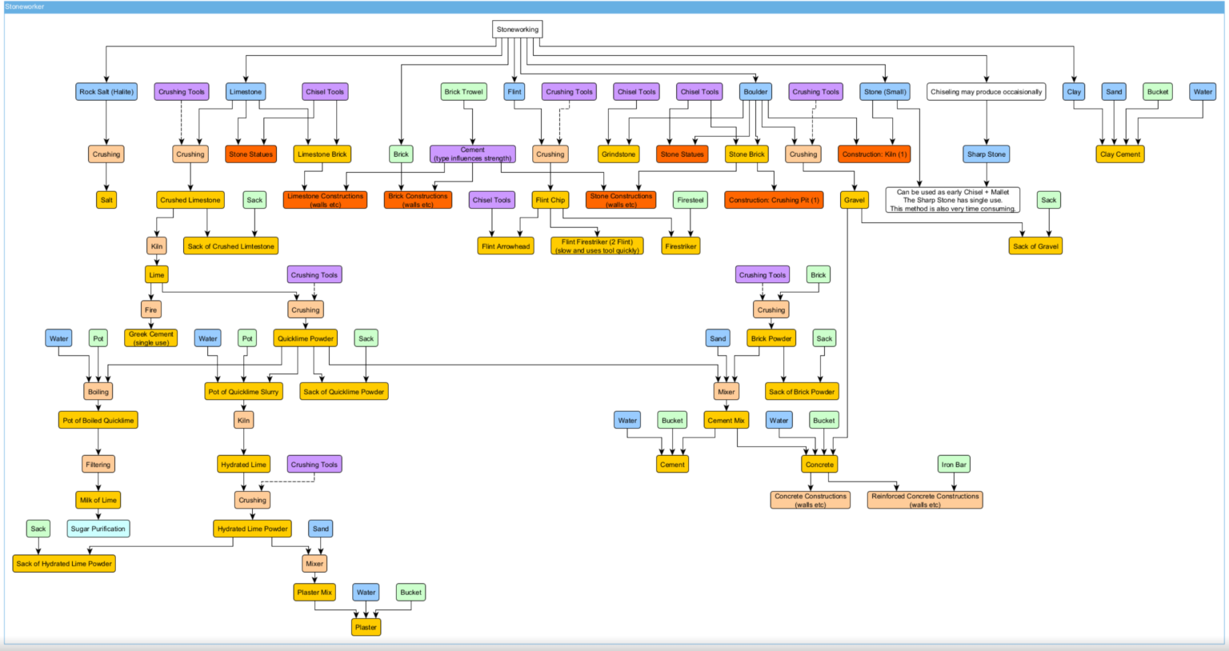Select the Boulder node
This screenshot has height=651, width=1229.
[x=755, y=92]
